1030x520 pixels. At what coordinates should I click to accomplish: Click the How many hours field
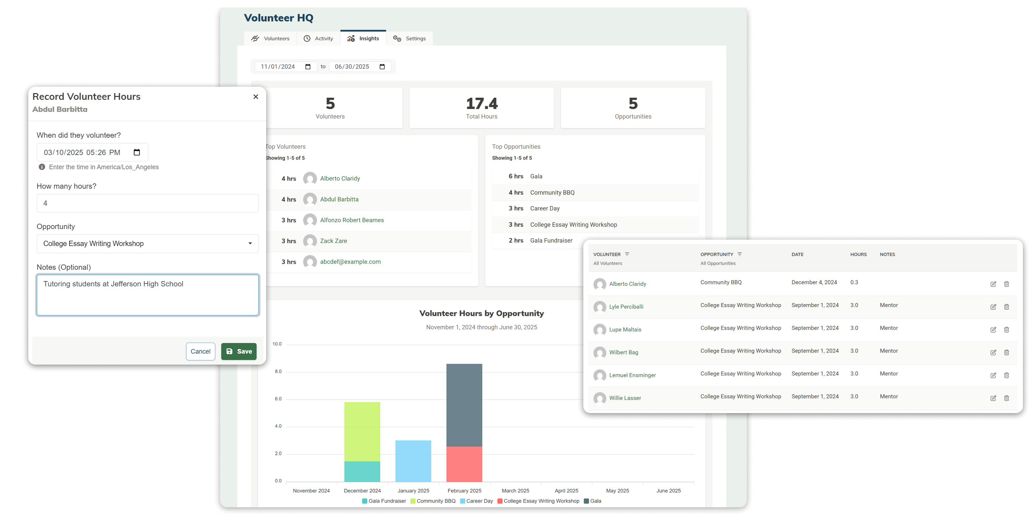coord(148,203)
